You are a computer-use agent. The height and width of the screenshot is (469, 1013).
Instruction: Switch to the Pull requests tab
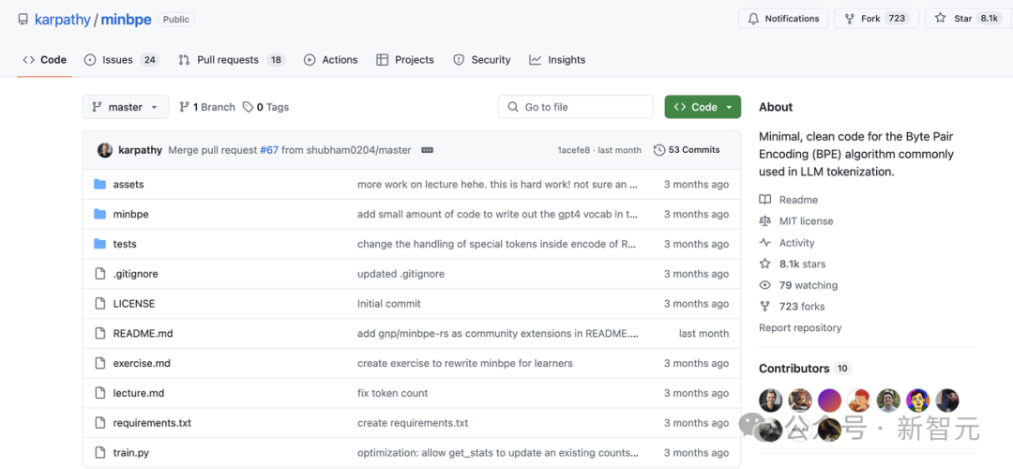[232, 59]
